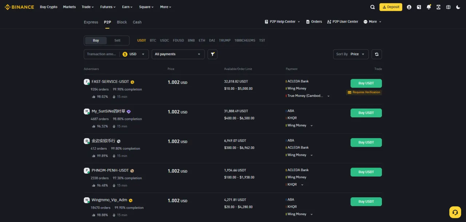Switch to the Express tab
Screen dimensions: 466x222
(91, 22)
